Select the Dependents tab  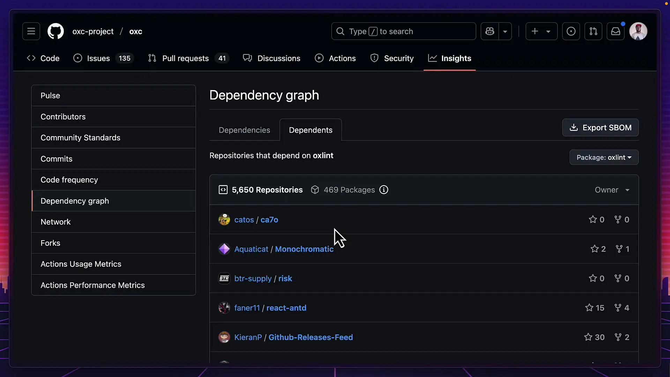point(311,130)
